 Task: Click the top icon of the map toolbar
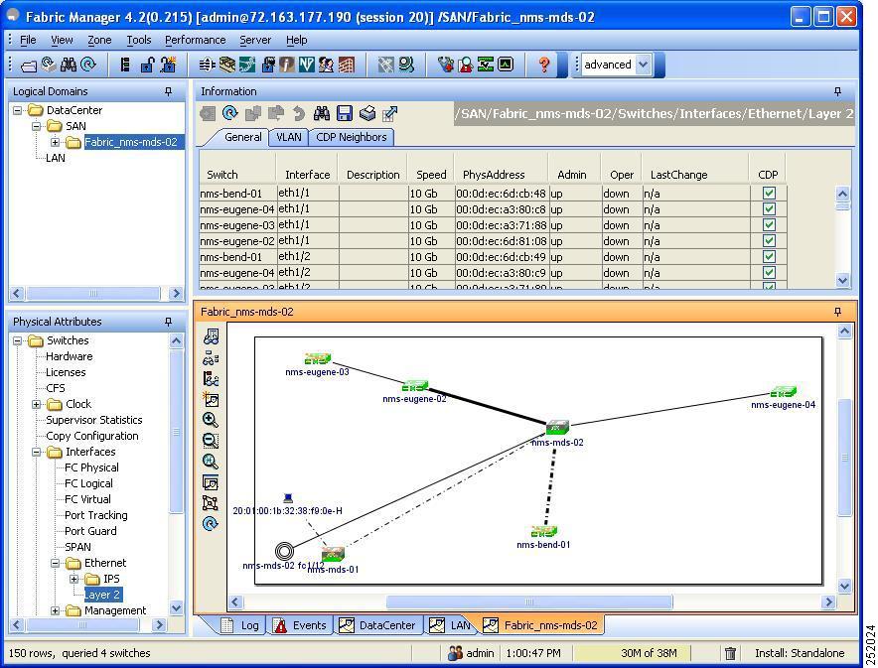pyautogui.click(x=211, y=336)
